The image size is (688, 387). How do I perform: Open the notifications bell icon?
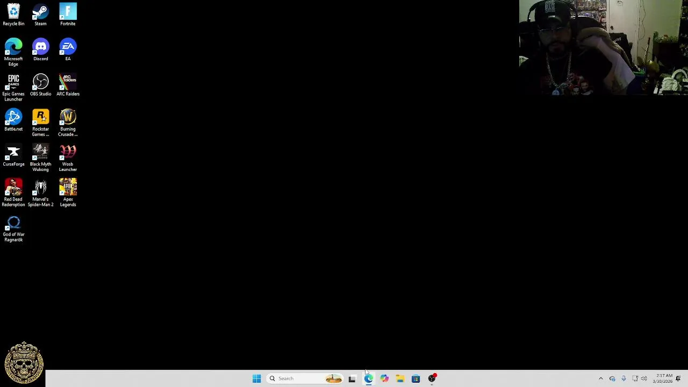[x=678, y=378]
